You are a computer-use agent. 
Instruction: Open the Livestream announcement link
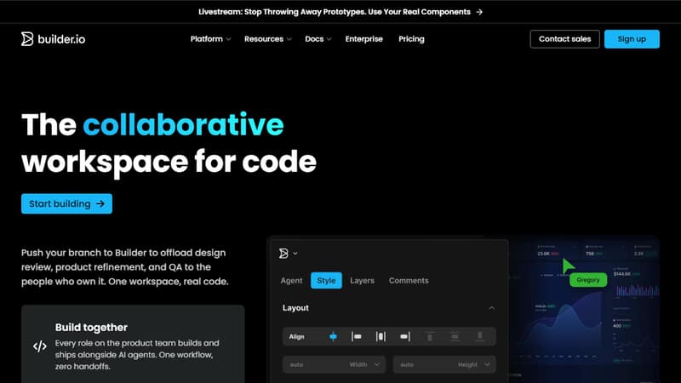(x=340, y=12)
